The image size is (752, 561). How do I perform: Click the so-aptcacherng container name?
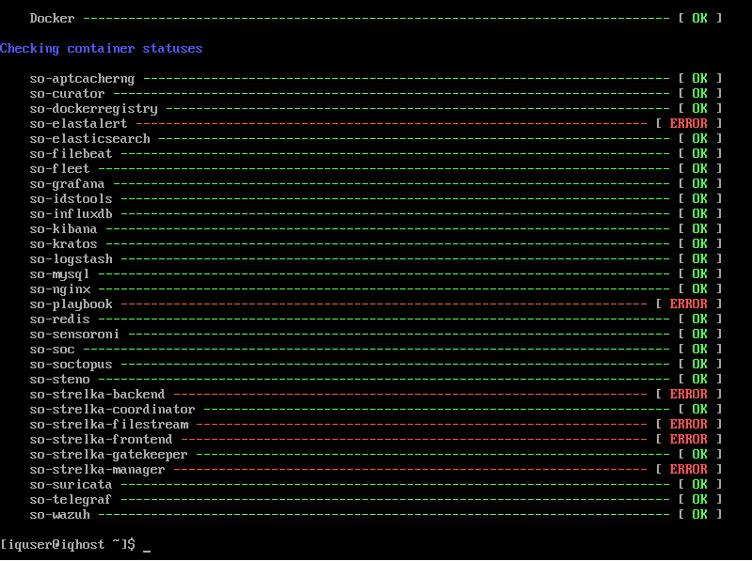pyautogui.click(x=82, y=79)
